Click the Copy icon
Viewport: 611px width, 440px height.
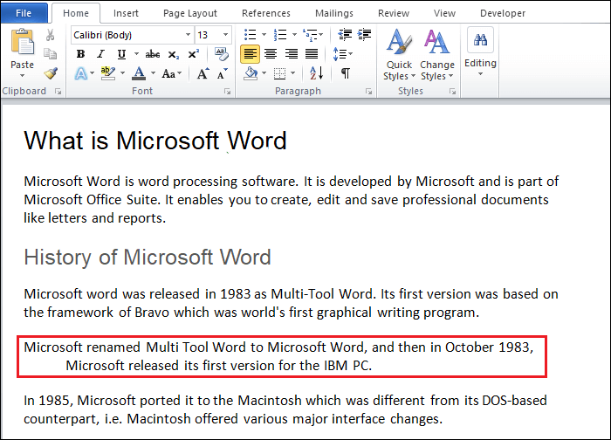(x=50, y=54)
